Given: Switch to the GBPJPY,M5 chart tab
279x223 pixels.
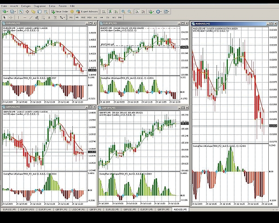Looking at the screenshot, I should point(163,210).
